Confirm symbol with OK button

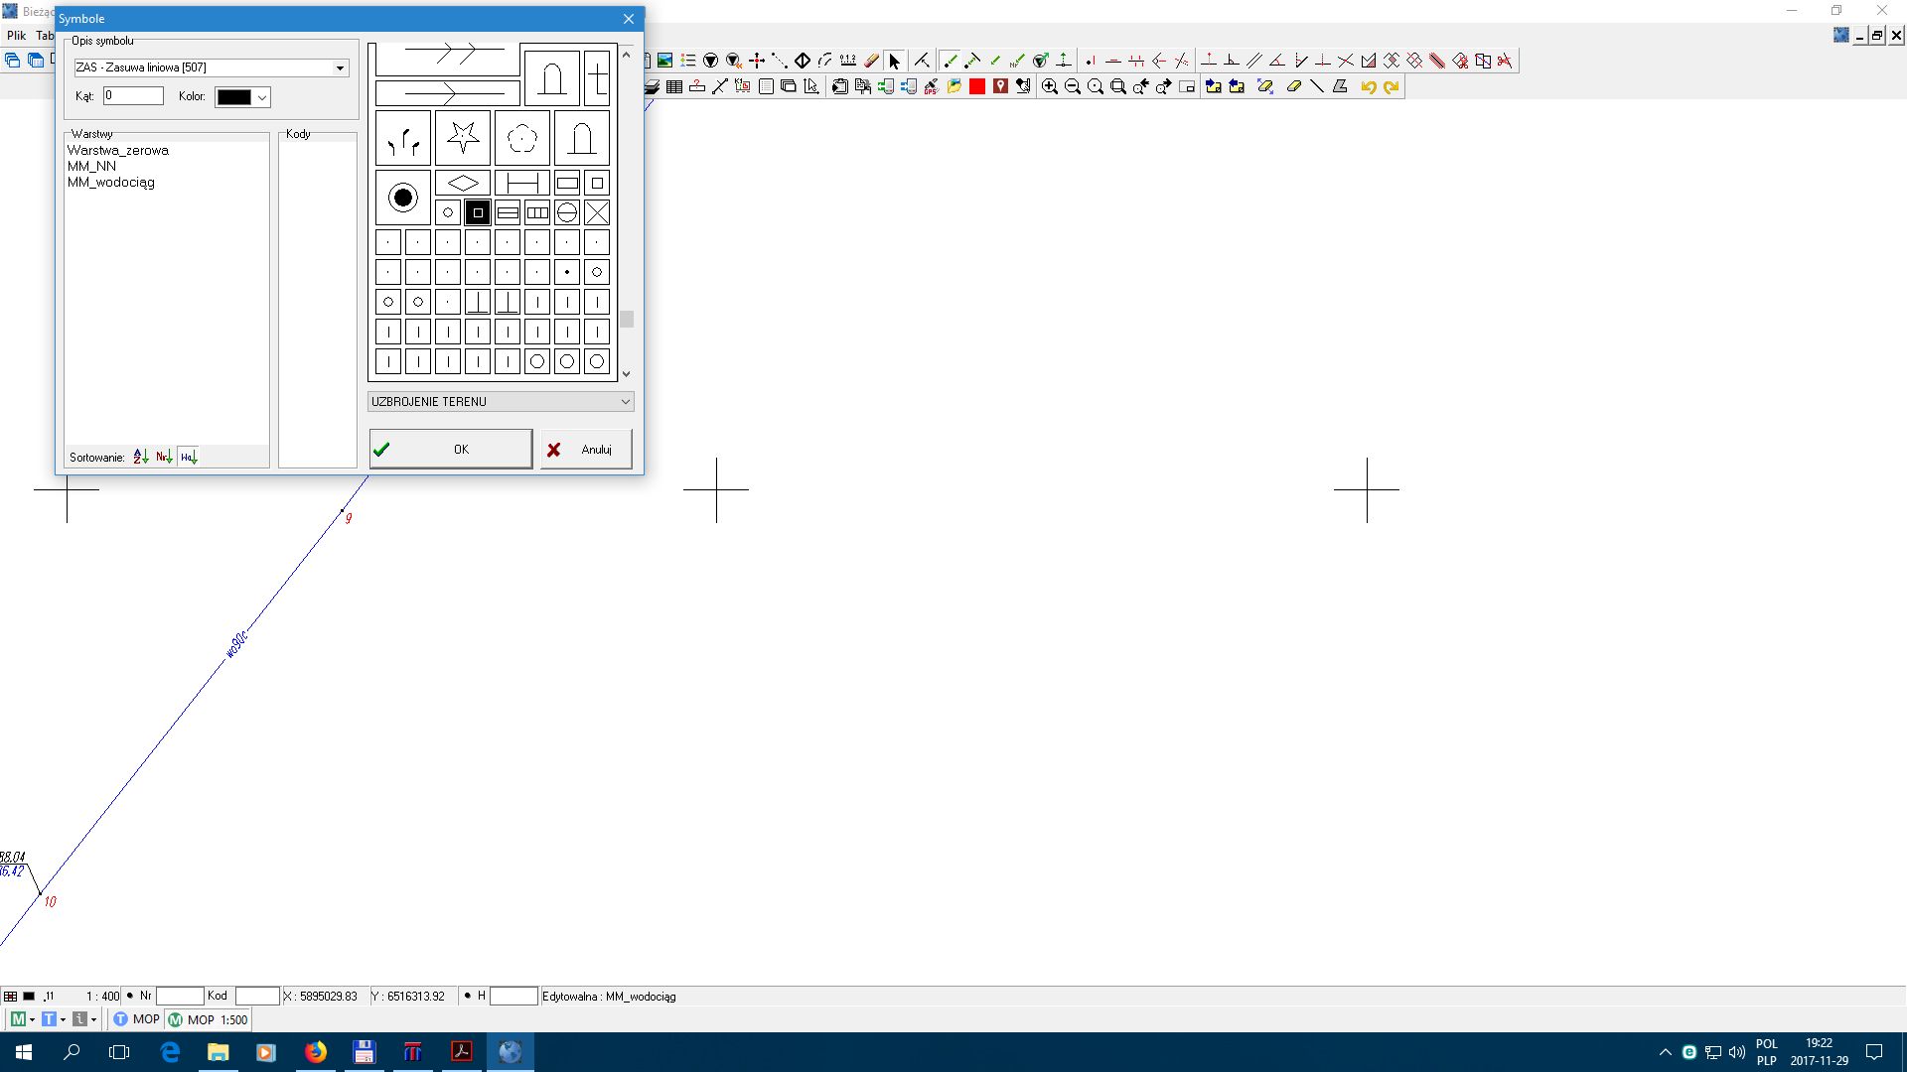(x=451, y=450)
